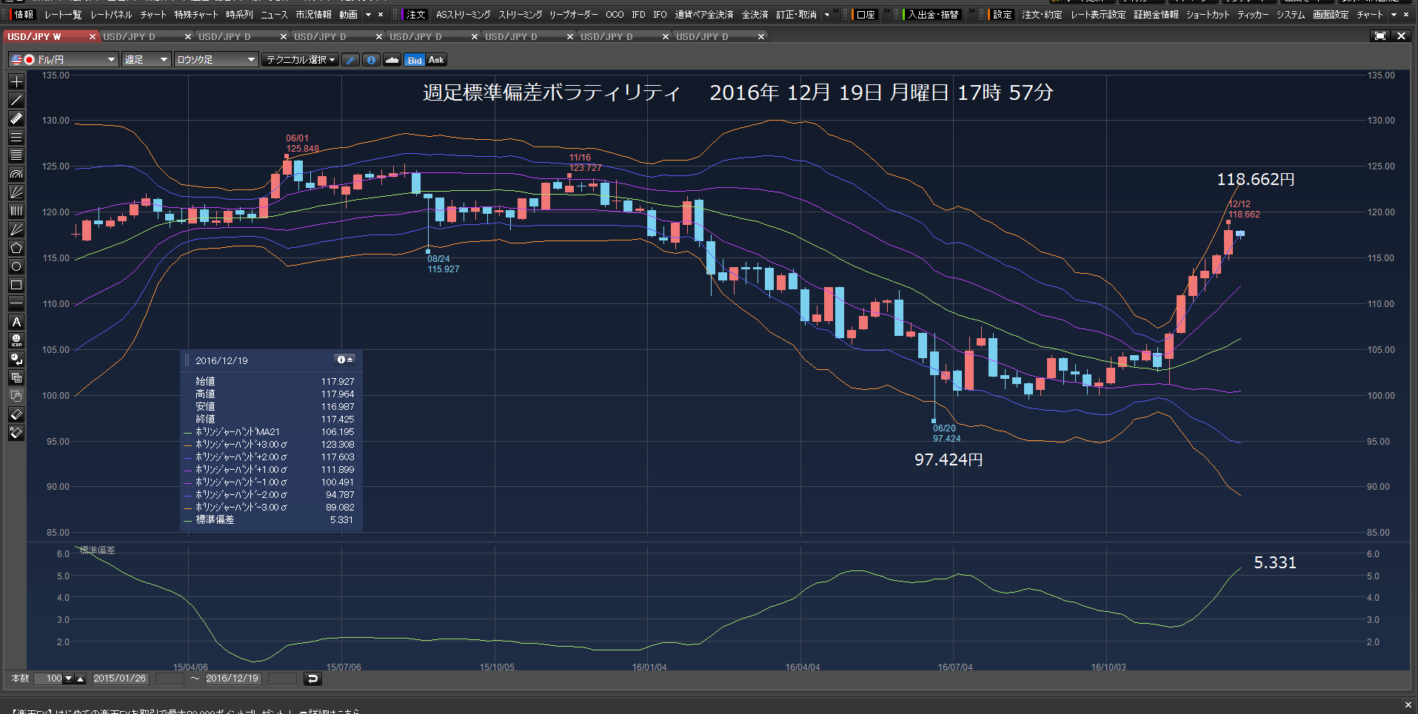This screenshot has width=1418, height=714.
Task: Select the eraser tool
Action: [16, 414]
